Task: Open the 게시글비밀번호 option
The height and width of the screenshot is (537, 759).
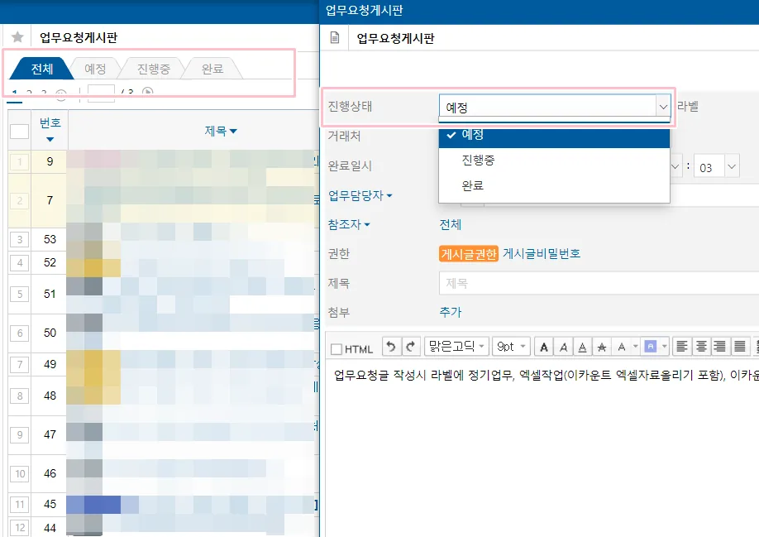Action: pos(542,254)
